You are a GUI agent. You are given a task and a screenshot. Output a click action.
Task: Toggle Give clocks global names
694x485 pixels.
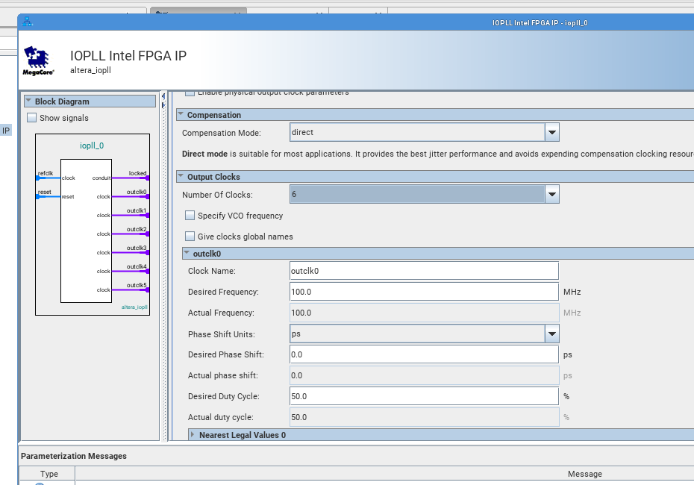(x=190, y=237)
